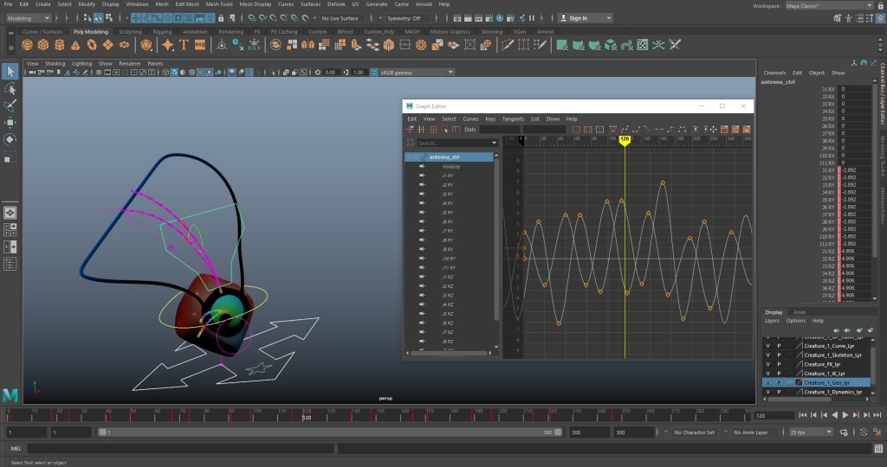Click the polygon Type text tool icon
The width and height of the screenshot is (887, 467).
tap(184, 45)
